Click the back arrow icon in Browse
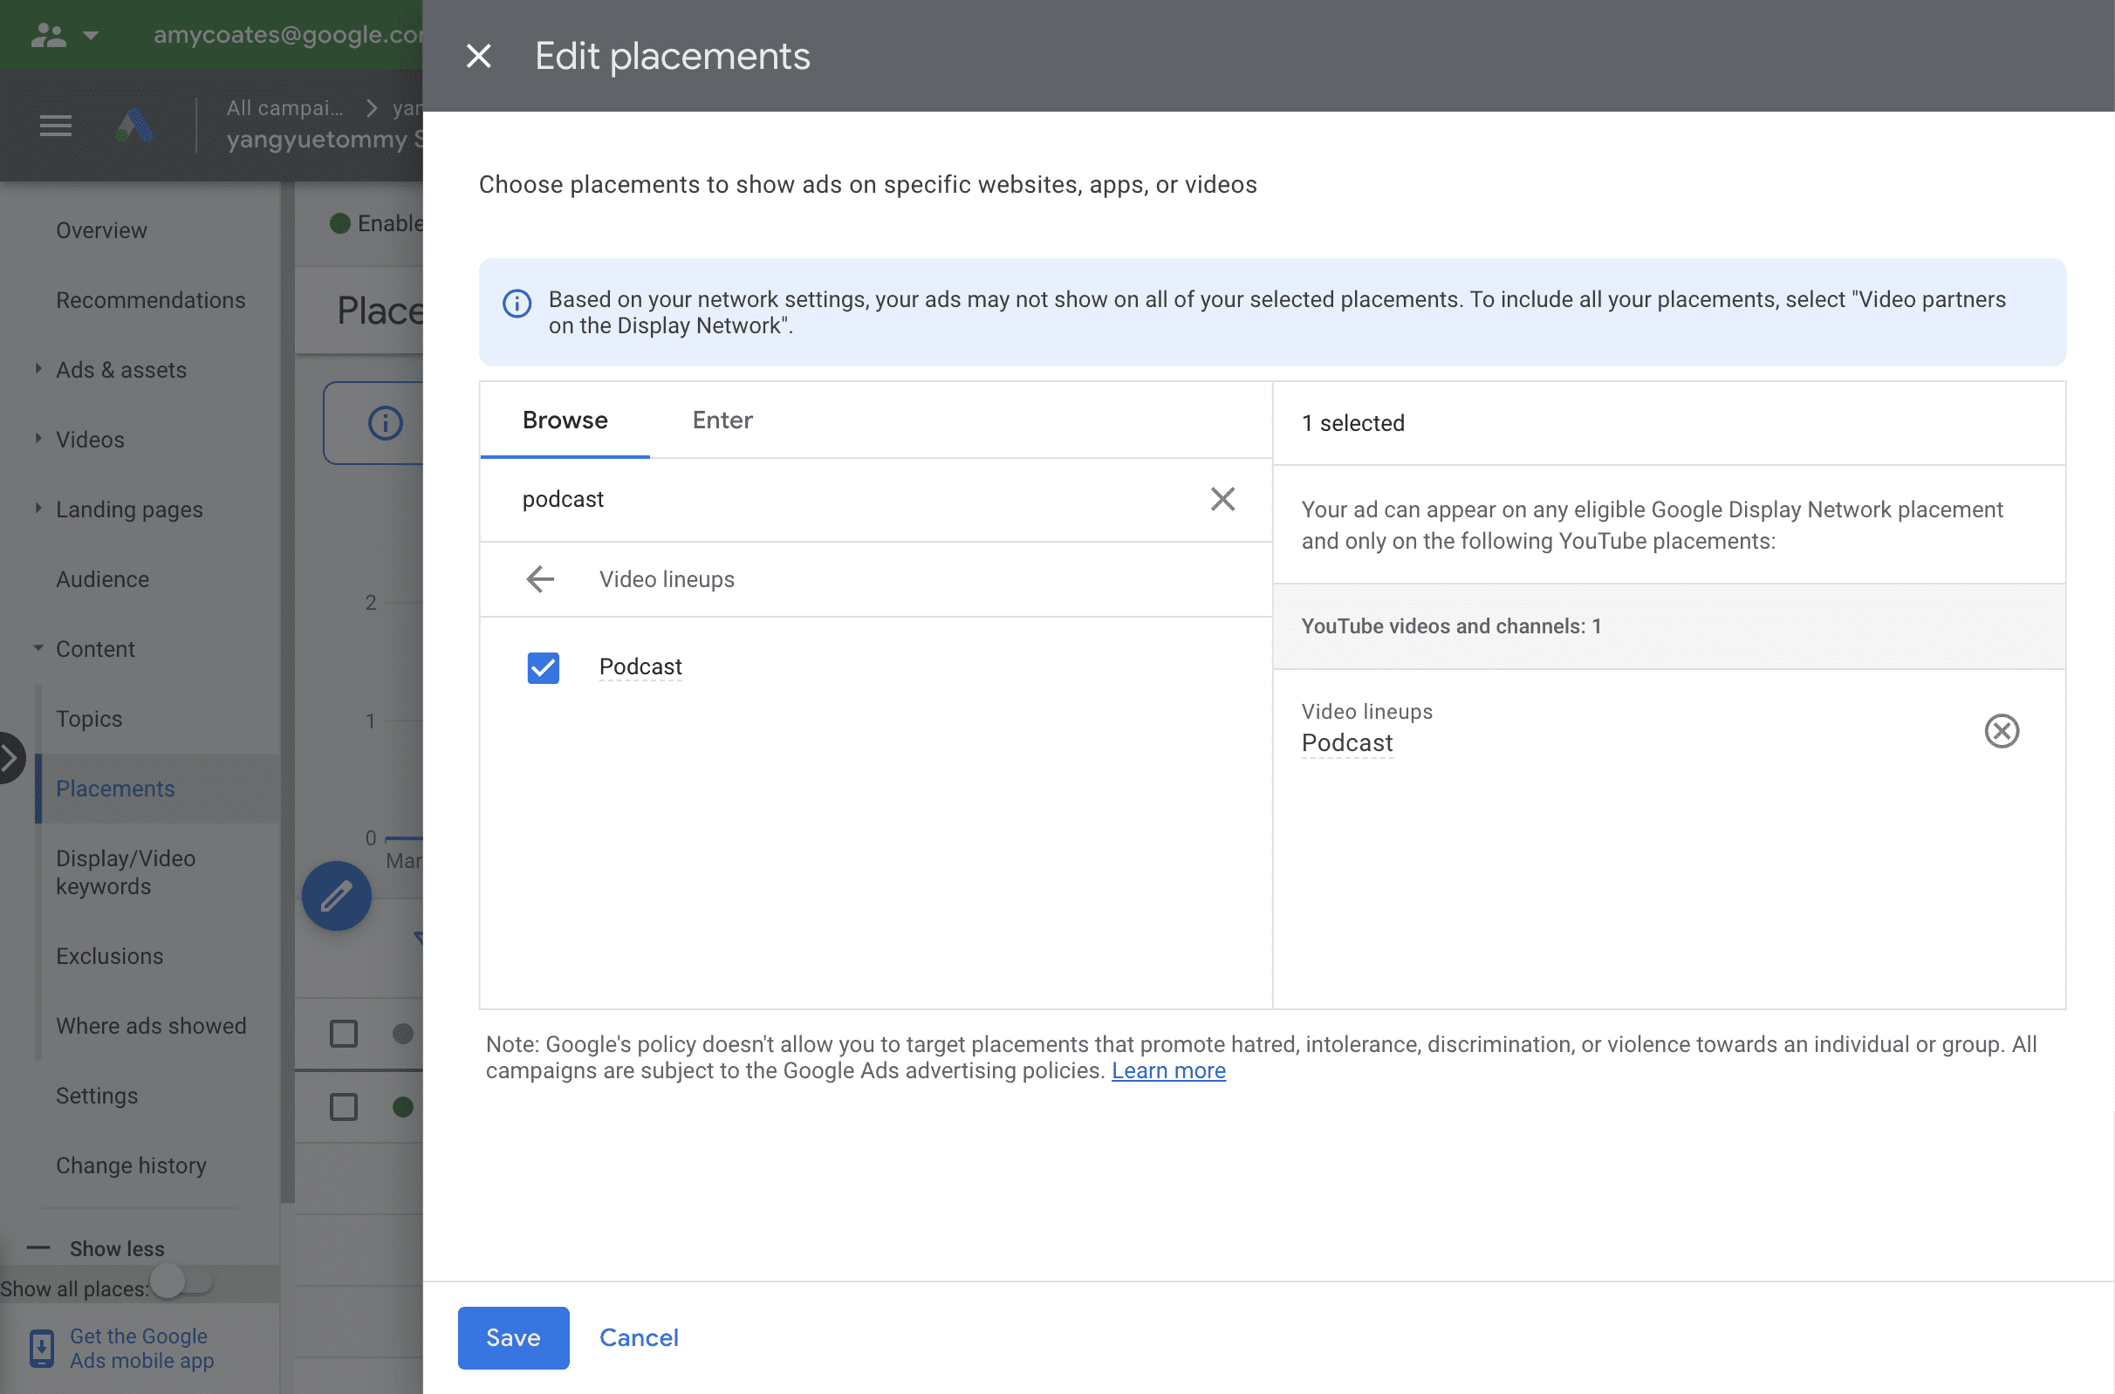The image size is (2115, 1394). [x=542, y=578]
